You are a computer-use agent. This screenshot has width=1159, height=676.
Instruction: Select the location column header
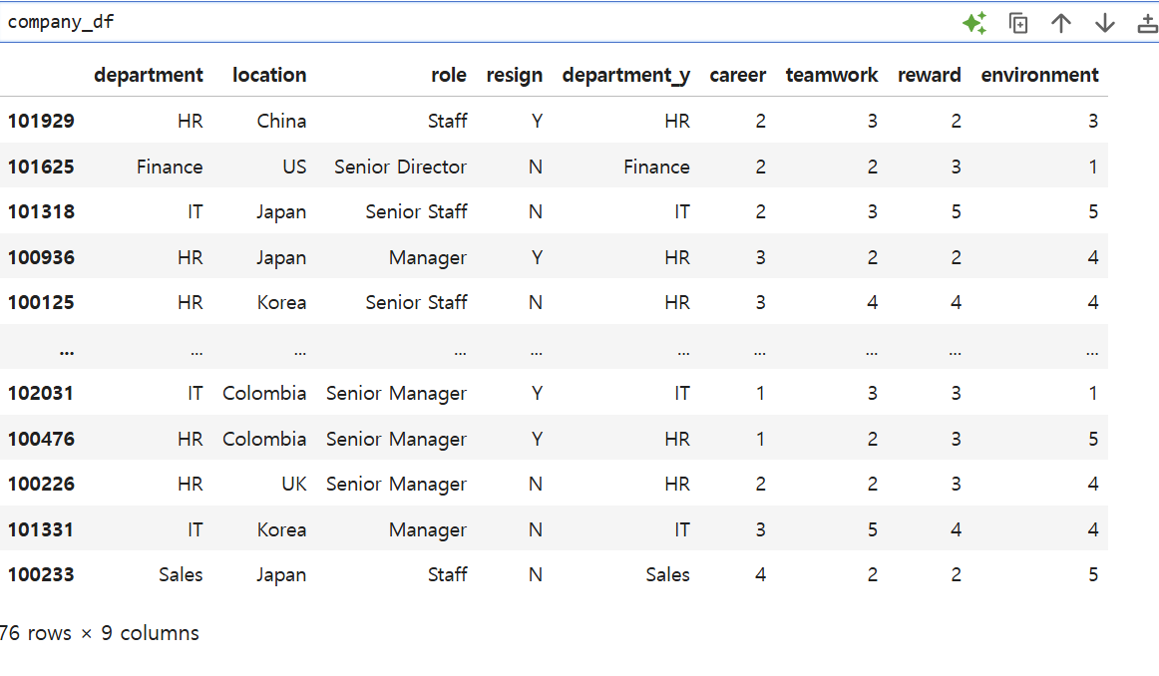(x=269, y=76)
